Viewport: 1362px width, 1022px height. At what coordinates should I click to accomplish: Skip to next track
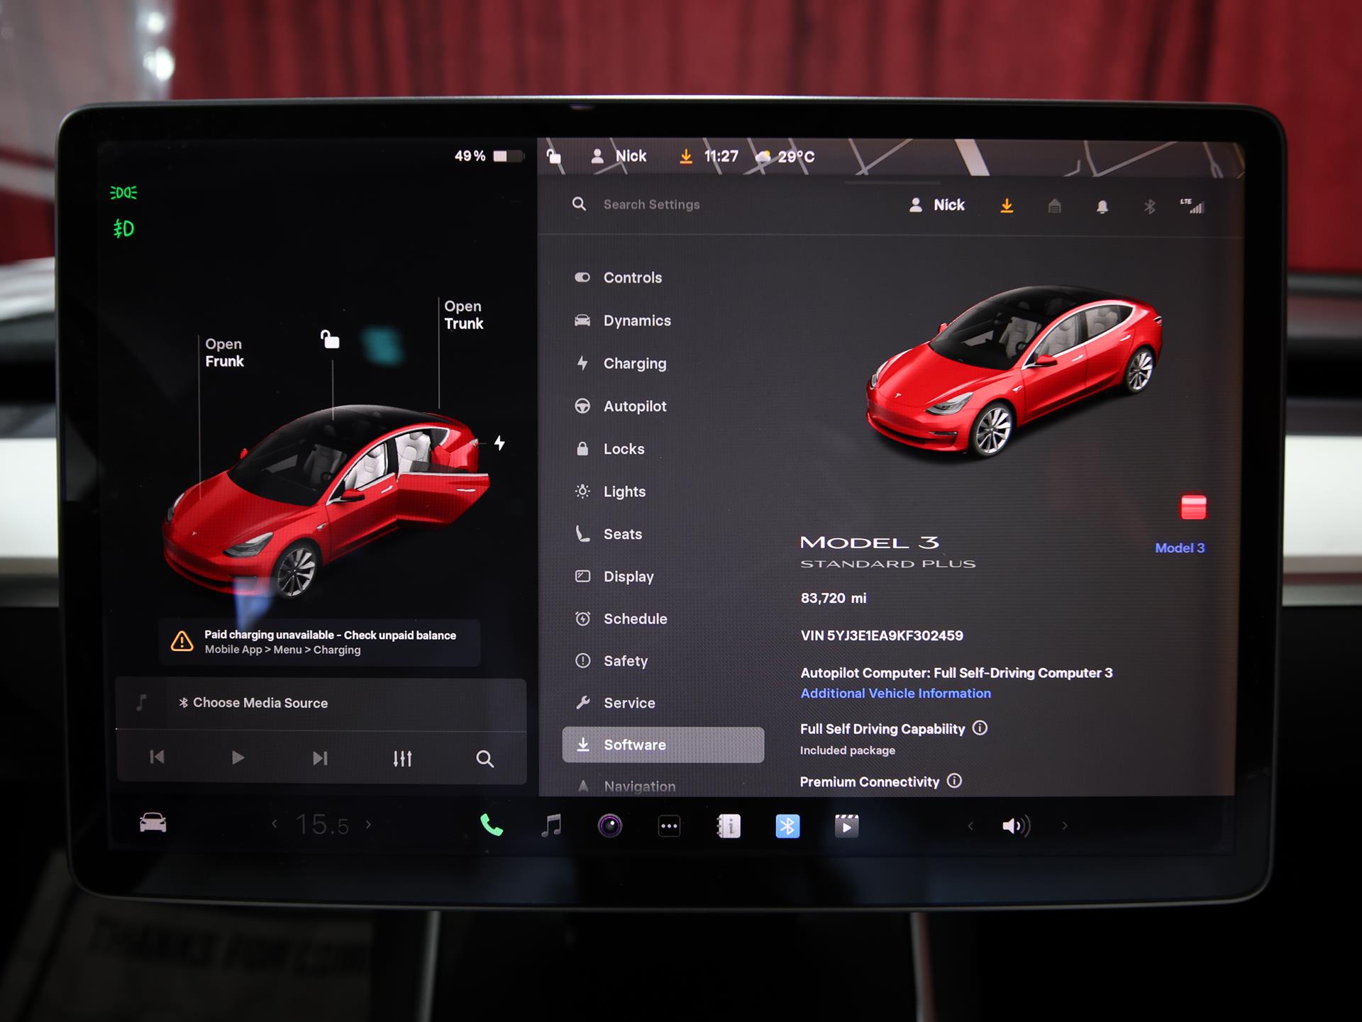[x=320, y=758]
